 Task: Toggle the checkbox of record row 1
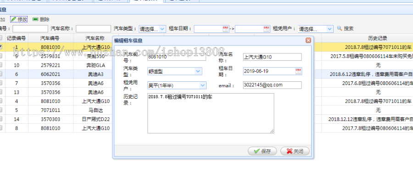tap(1, 47)
